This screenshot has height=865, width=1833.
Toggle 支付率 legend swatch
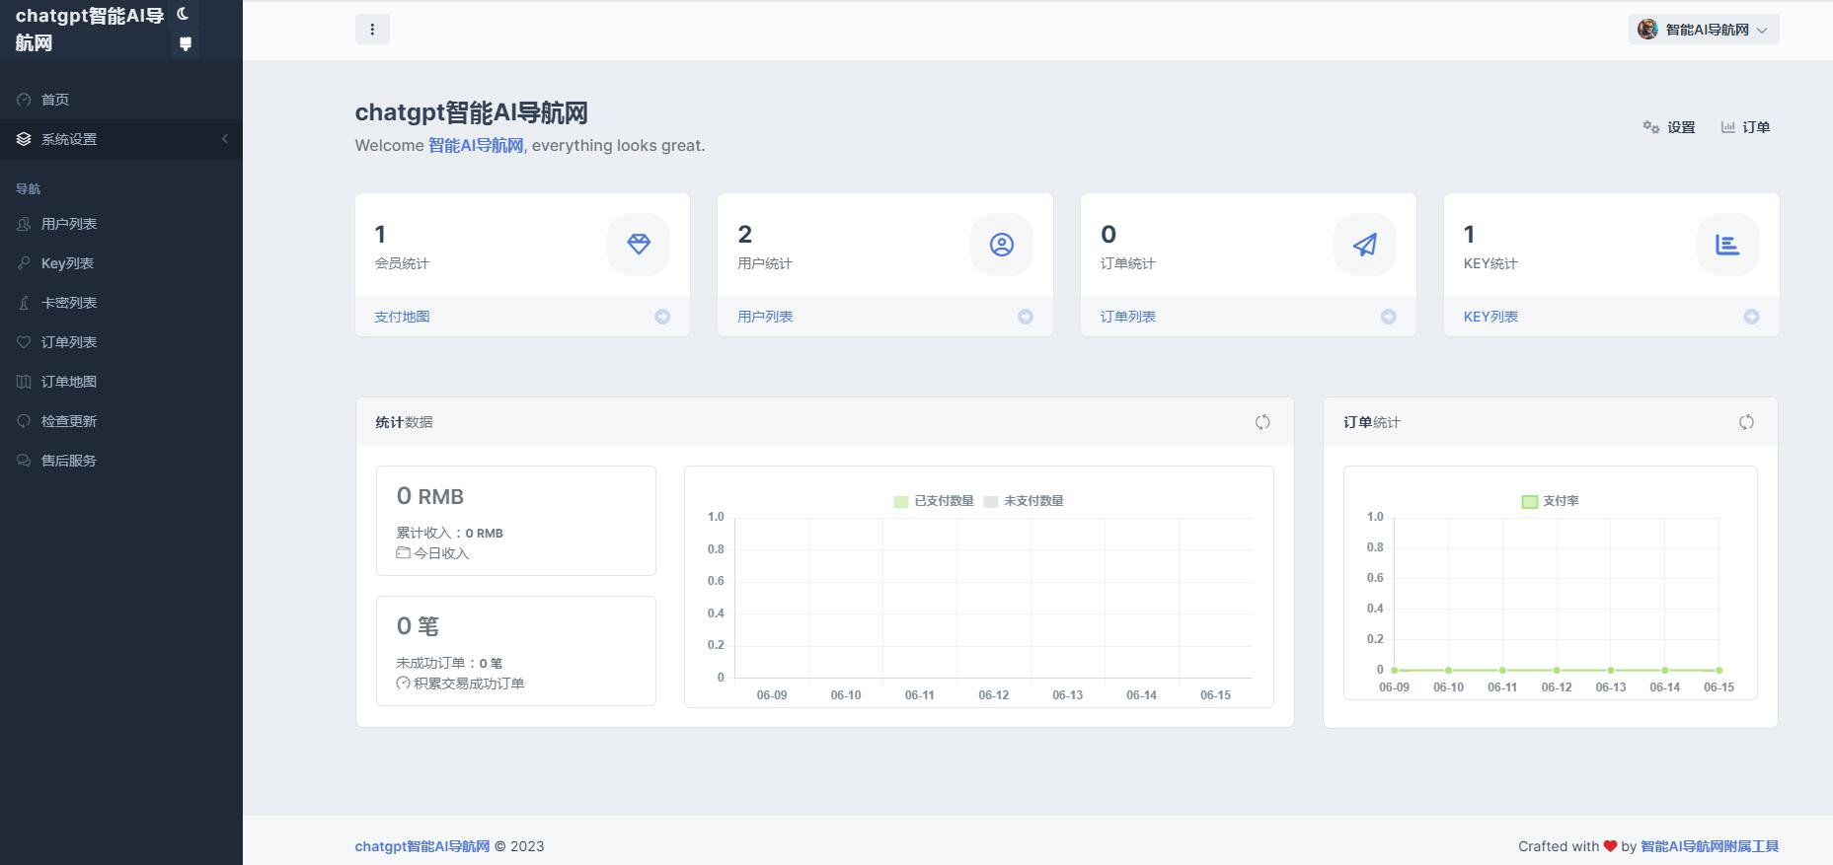point(1530,501)
